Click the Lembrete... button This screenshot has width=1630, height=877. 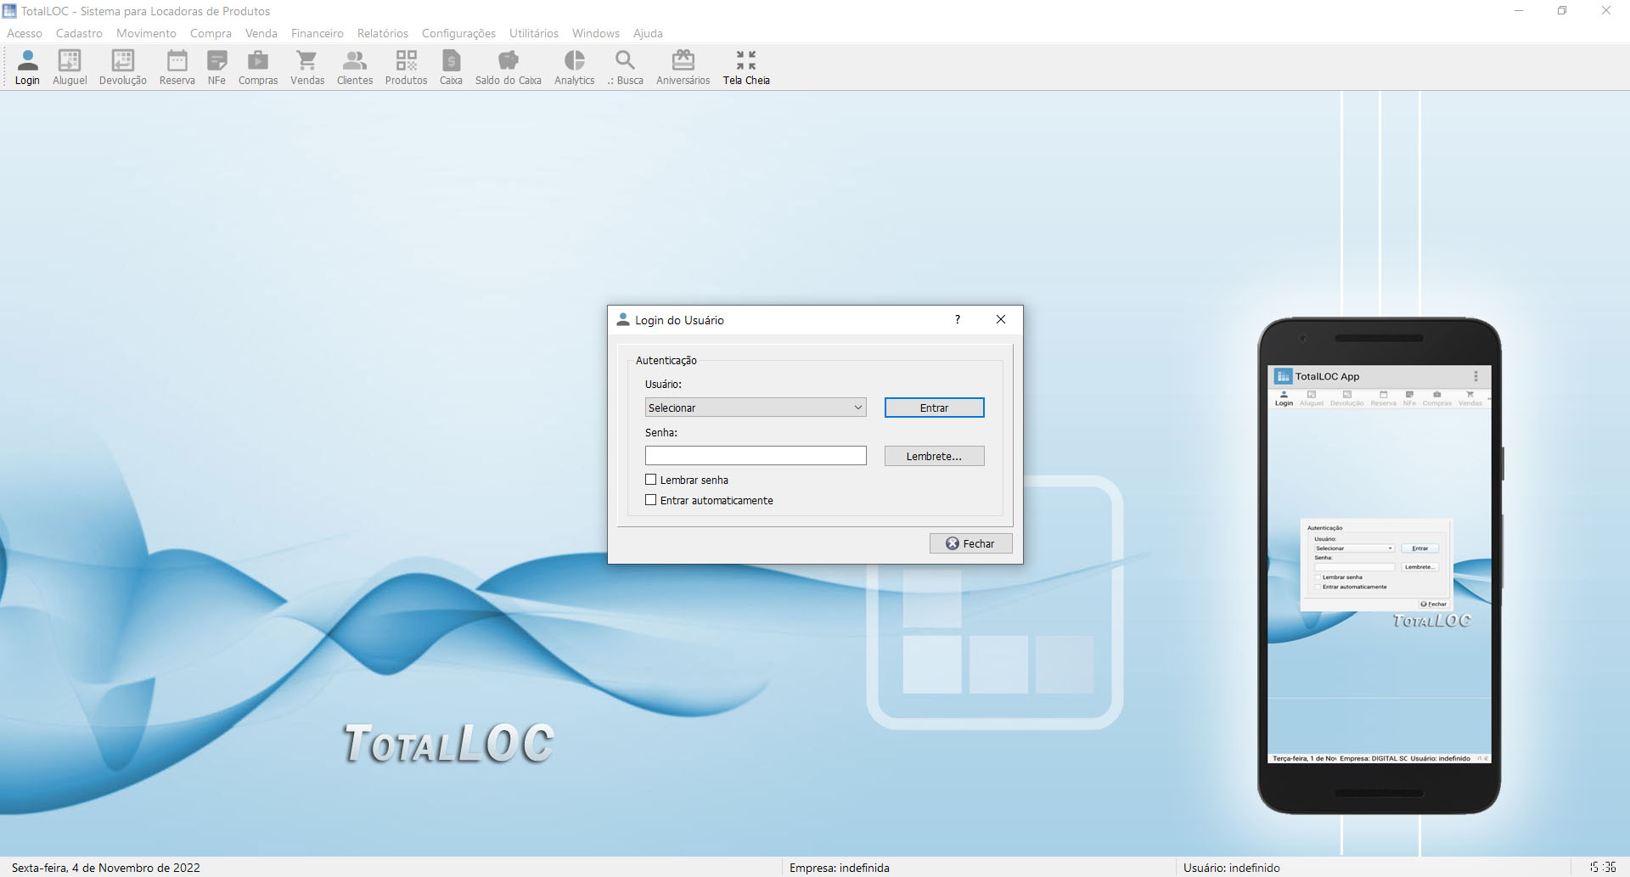[934, 456]
